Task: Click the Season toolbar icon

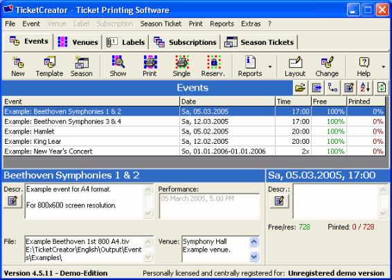Action: point(82,66)
